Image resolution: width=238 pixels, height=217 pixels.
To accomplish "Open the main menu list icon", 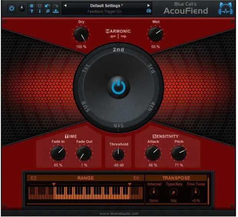I will (31, 6).
